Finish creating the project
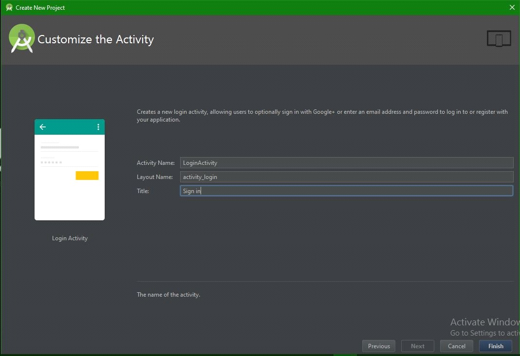 pos(496,346)
